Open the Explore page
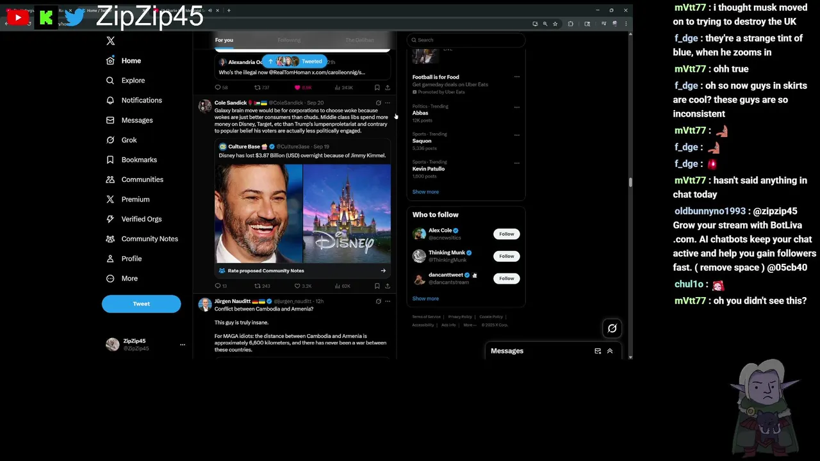The width and height of the screenshot is (820, 461). tap(126, 81)
